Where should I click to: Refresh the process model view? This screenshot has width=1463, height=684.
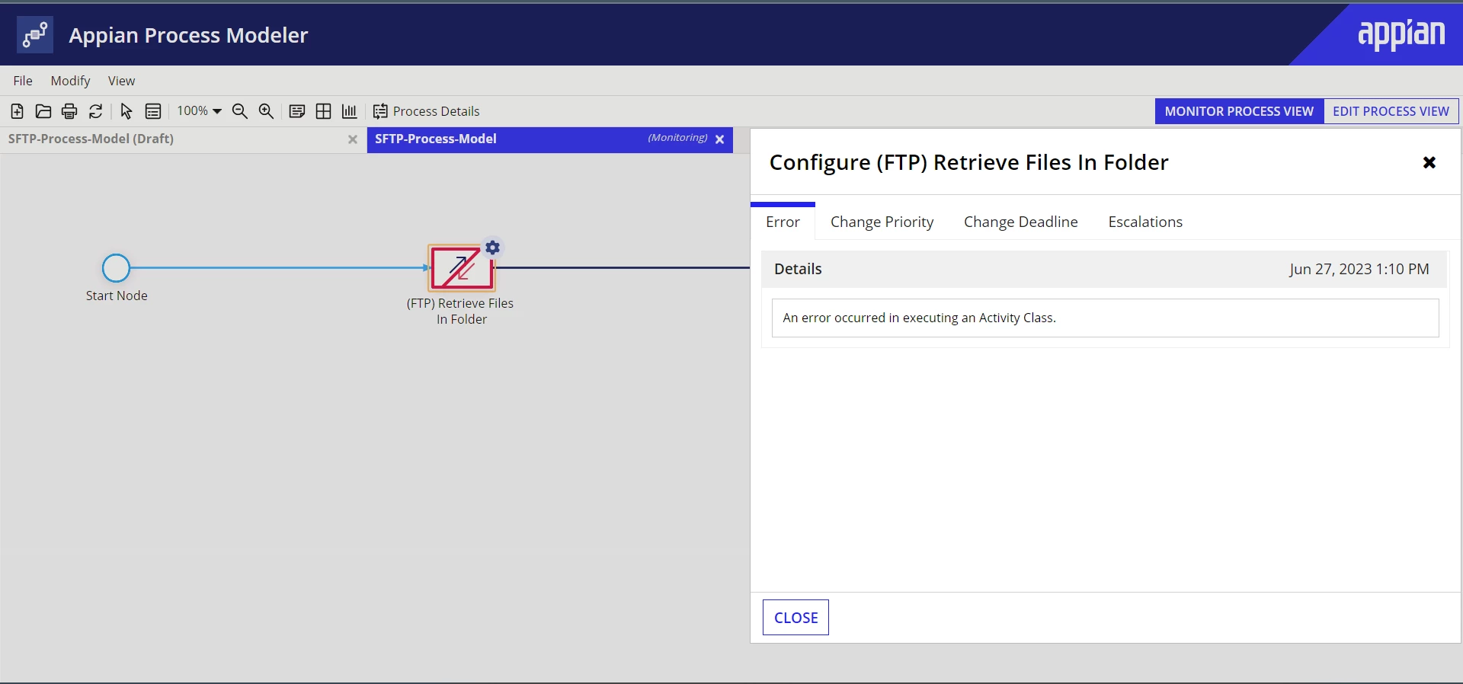point(95,111)
